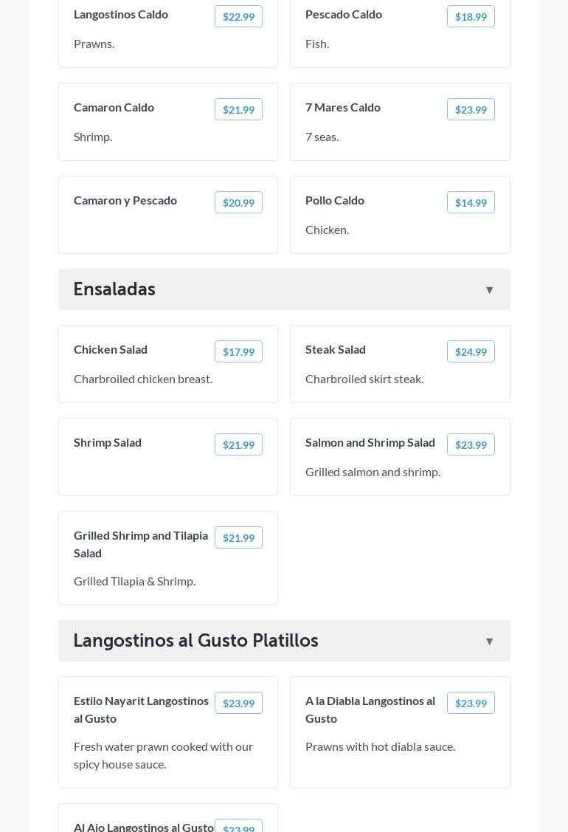Select Langostinos Caldo $22.99 price button
This screenshot has height=832, width=568.
click(238, 16)
